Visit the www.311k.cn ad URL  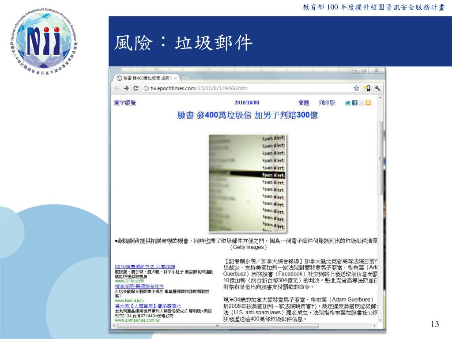click(x=129, y=281)
